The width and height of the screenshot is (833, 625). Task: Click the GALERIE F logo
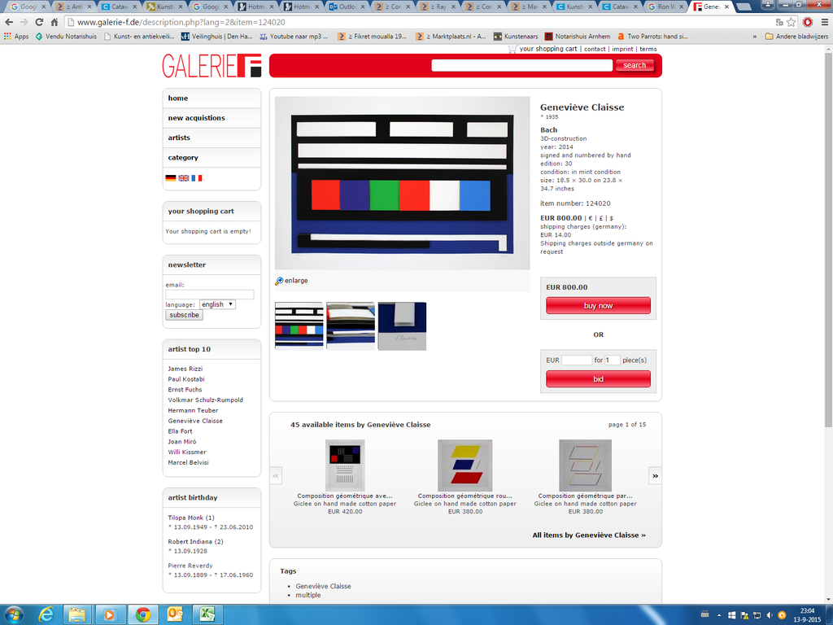[x=212, y=66]
